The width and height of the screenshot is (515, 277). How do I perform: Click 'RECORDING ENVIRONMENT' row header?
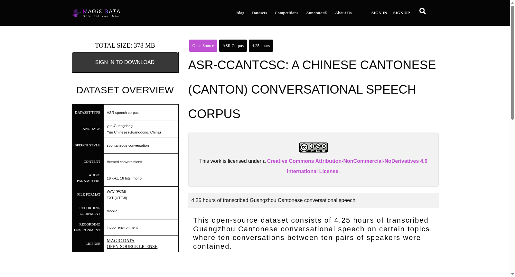88,227
